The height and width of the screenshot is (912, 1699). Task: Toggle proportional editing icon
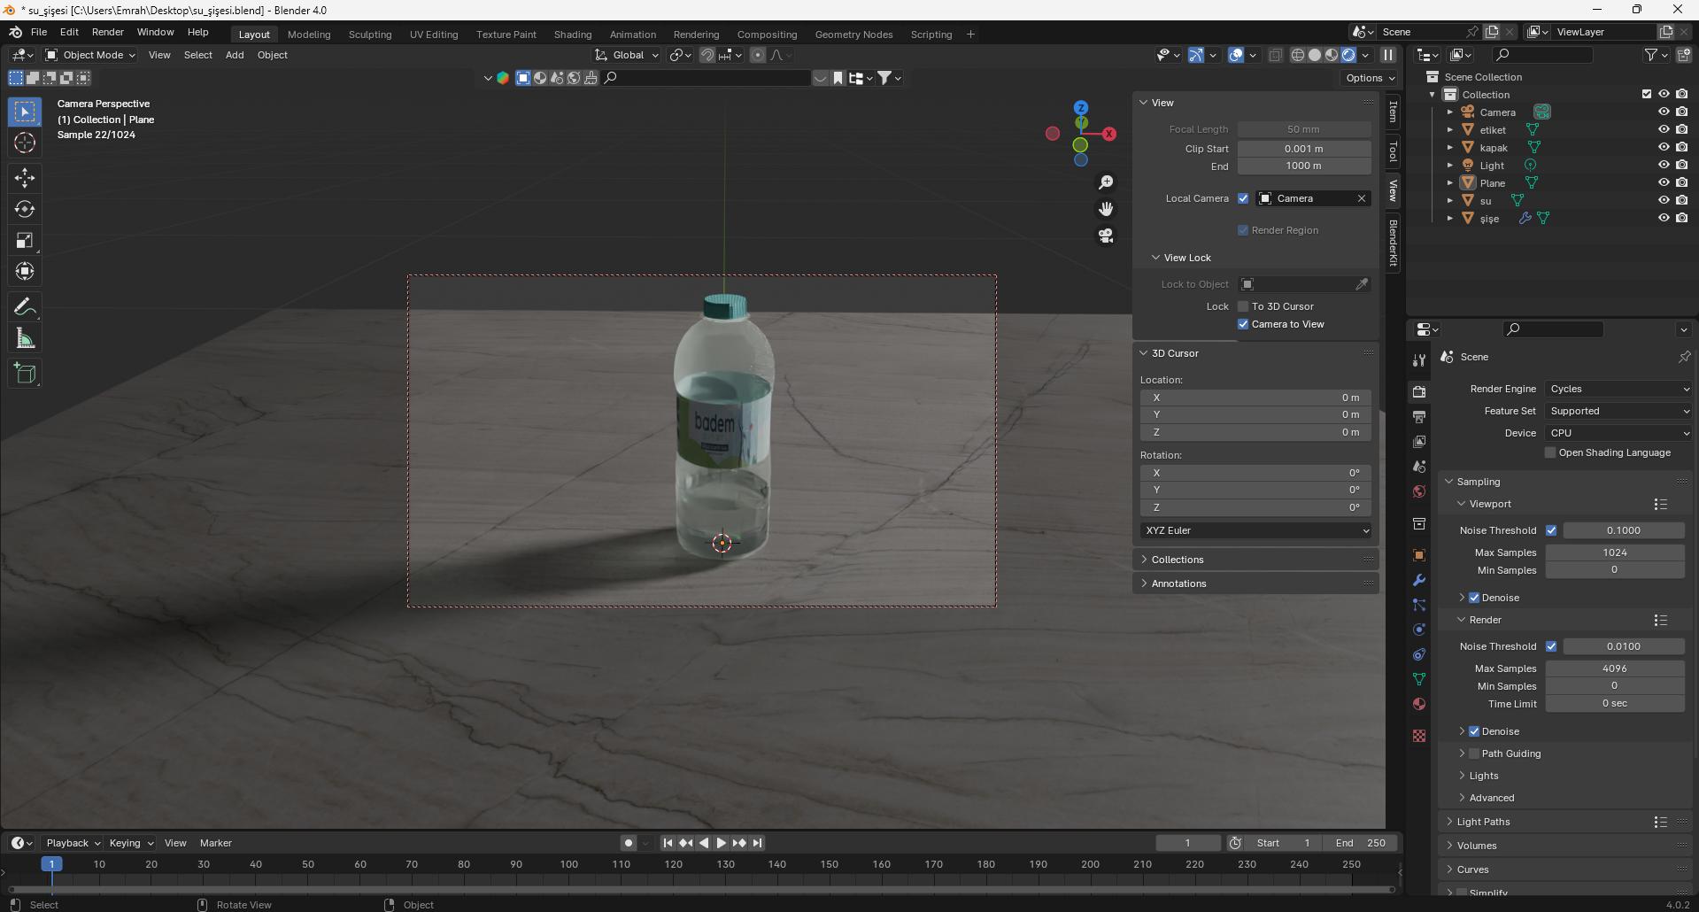758,55
